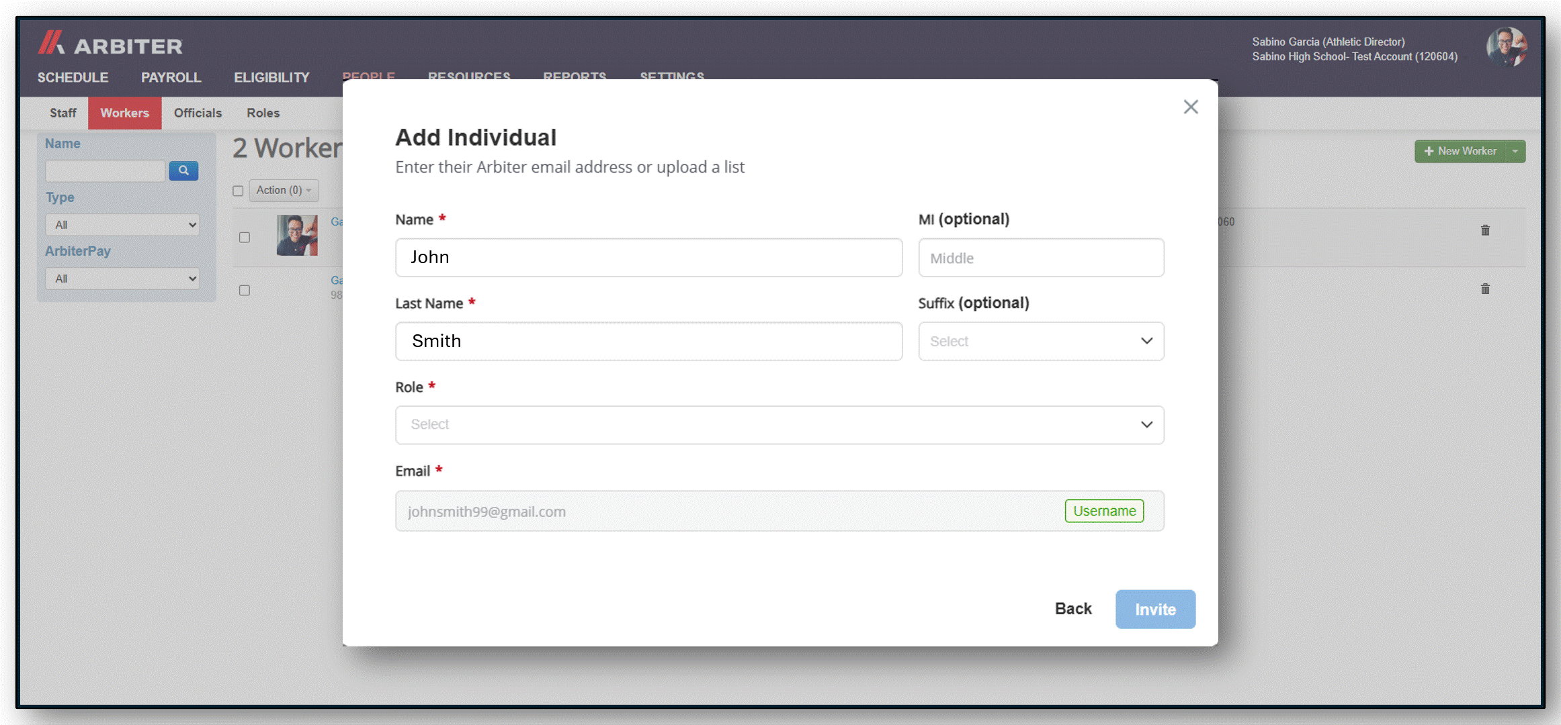Switch to the Officials tab

point(198,113)
